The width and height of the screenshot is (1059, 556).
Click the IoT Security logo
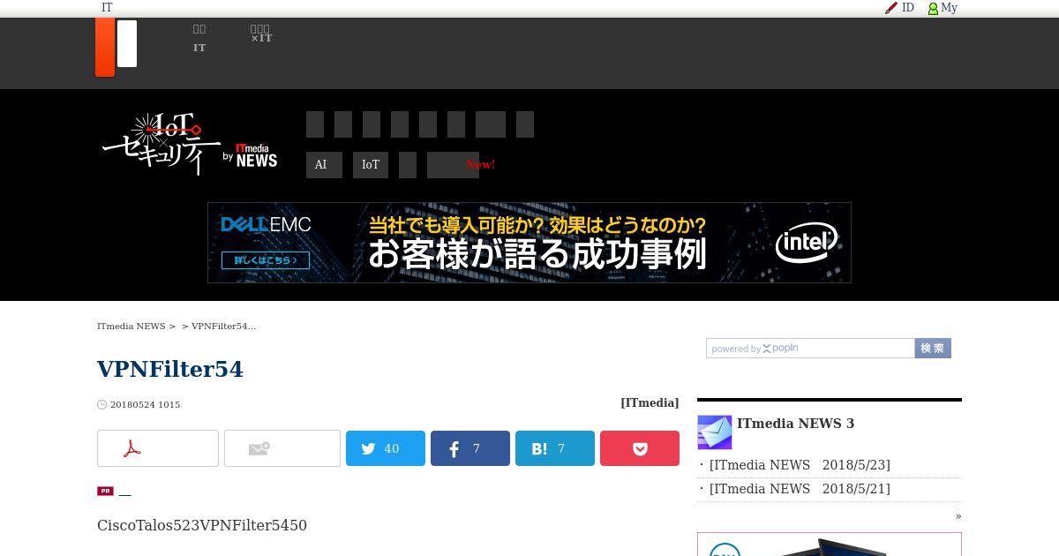click(161, 144)
